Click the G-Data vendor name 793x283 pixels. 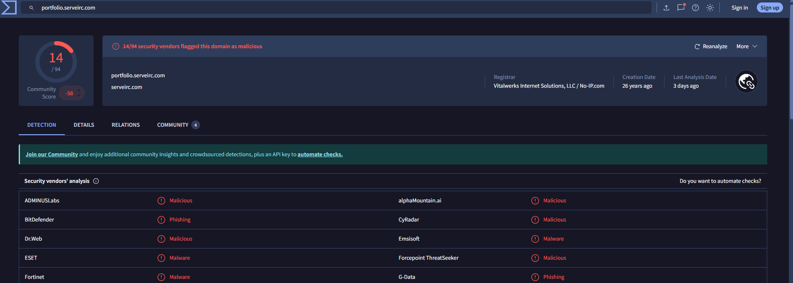[x=407, y=277]
